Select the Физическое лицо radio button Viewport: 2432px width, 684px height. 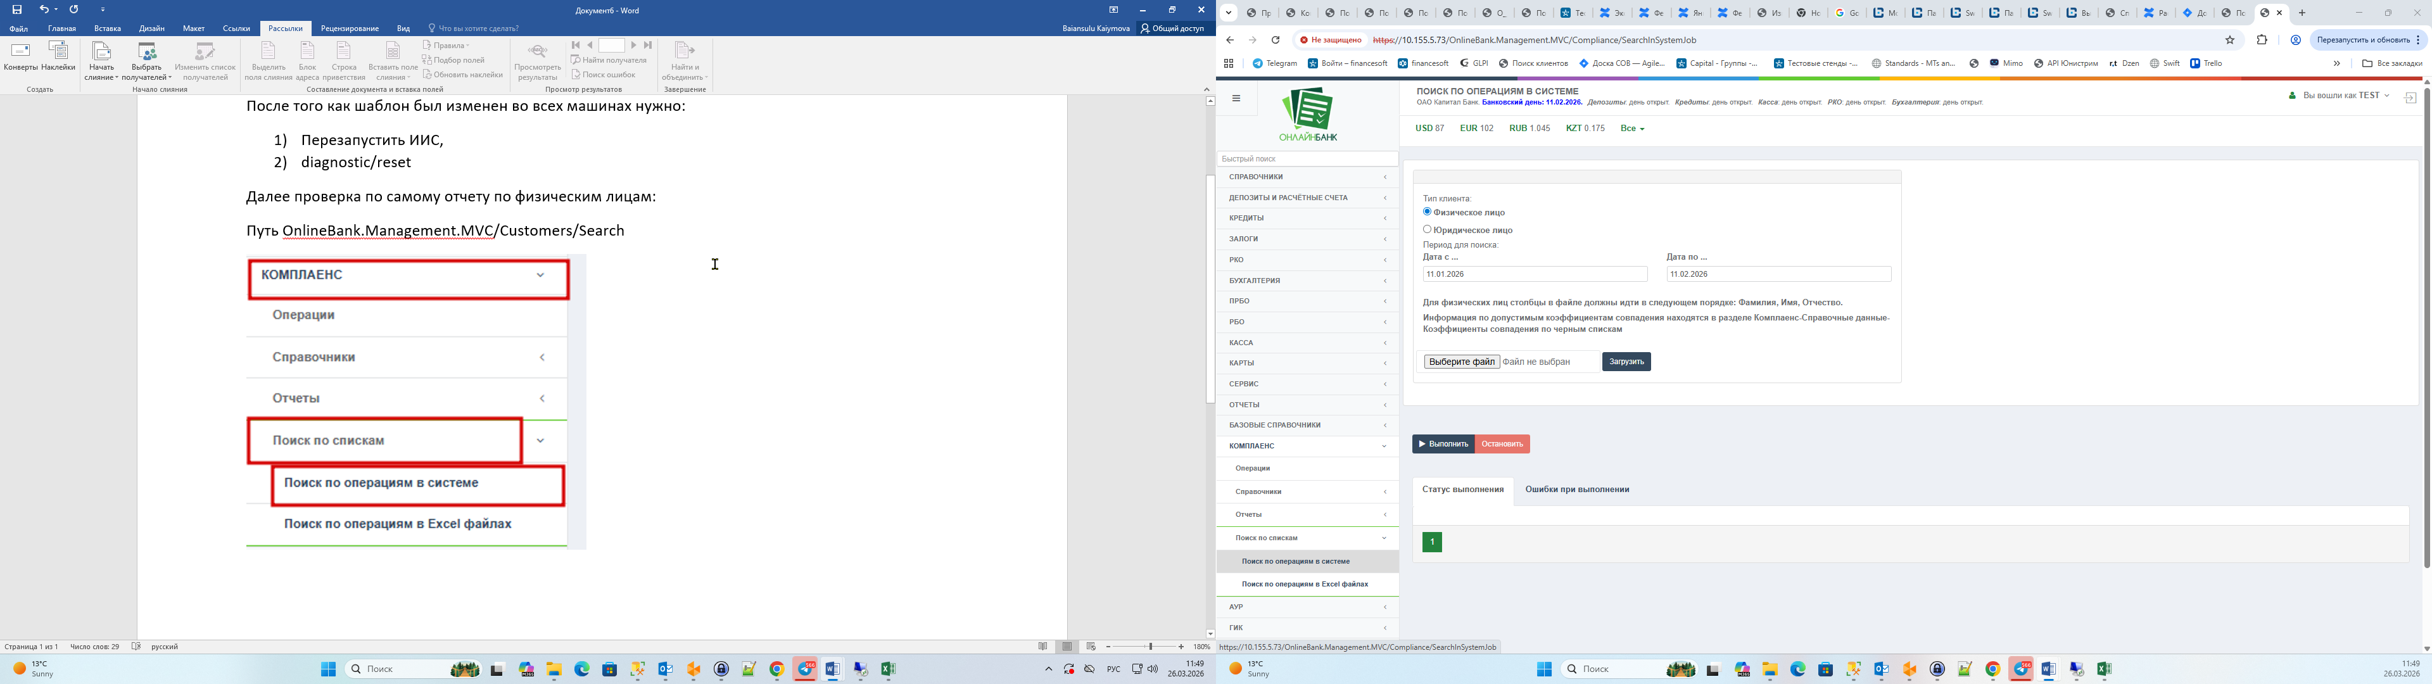pyautogui.click(x=1428, y=212)
